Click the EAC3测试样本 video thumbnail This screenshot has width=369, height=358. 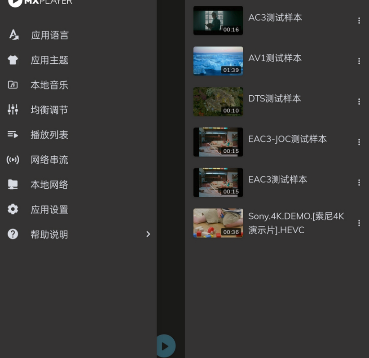(218, 182)
